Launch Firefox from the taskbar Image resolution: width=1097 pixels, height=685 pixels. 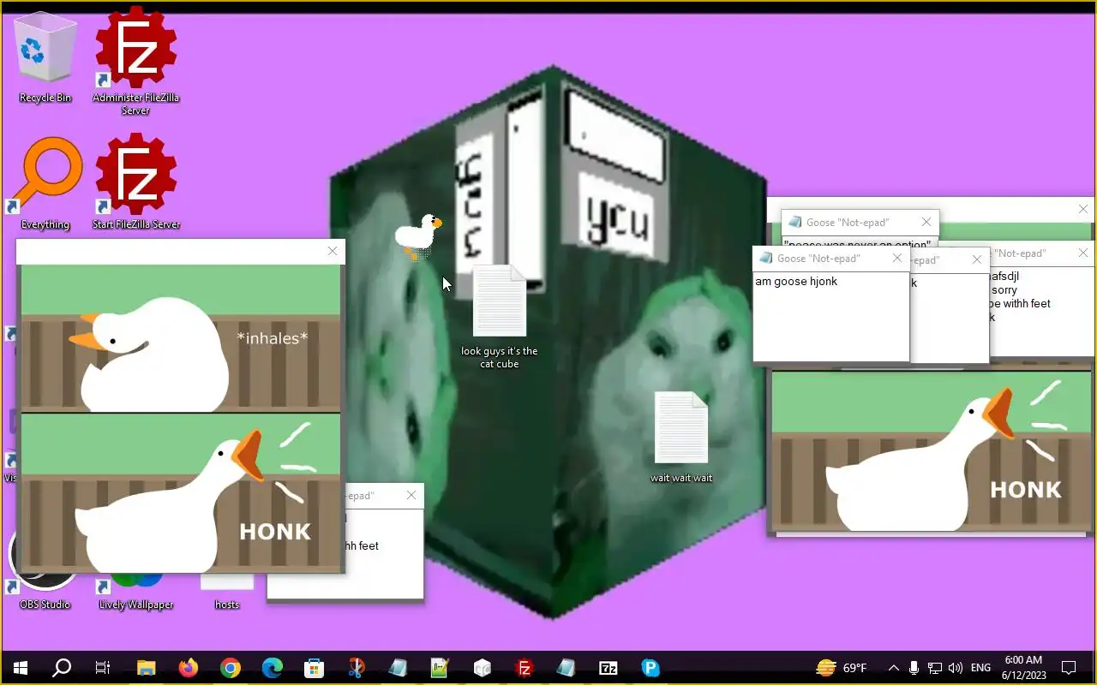[x=188, y=668]
